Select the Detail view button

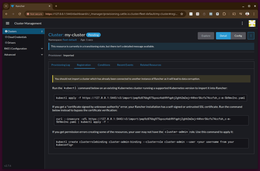[x=223, y=36]
